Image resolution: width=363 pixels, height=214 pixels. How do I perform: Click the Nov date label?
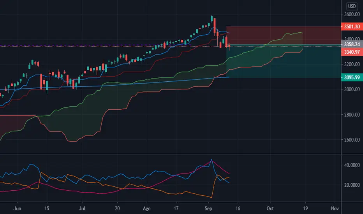[335, 209]
